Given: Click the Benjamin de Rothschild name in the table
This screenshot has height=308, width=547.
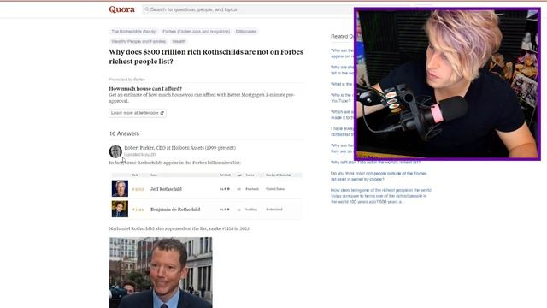Looking at the screenshot, I should tap(175, 210).
